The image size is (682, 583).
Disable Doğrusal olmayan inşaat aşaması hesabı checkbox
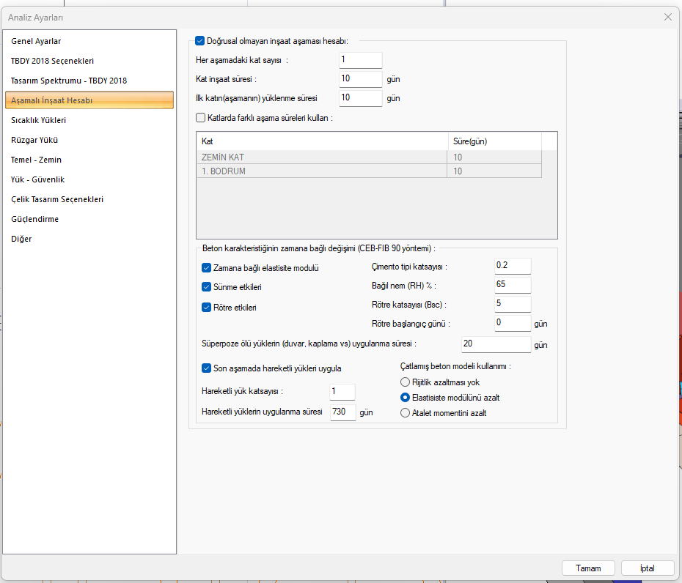click(200, 41)
